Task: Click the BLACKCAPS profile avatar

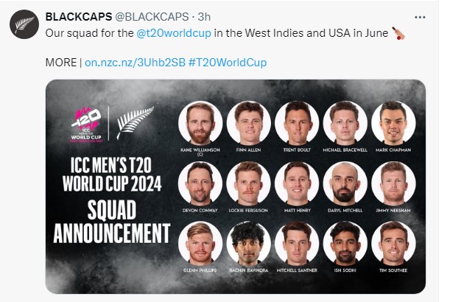Action: click(x=23, y=24)
